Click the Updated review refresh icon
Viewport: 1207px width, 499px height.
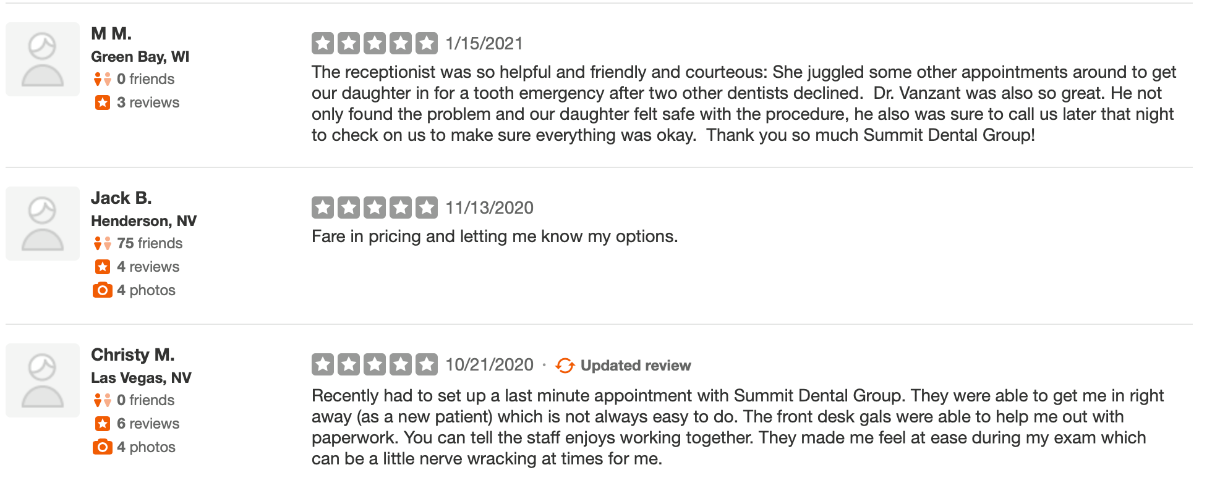coord(565,366)
